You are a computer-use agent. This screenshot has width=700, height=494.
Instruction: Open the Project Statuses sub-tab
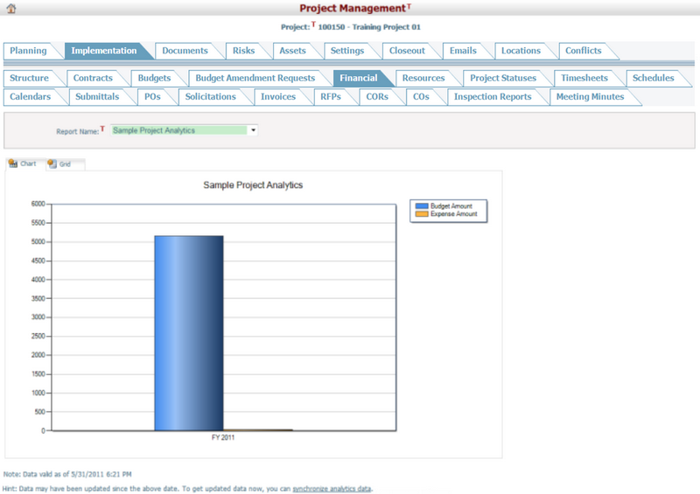pos(503,78)
